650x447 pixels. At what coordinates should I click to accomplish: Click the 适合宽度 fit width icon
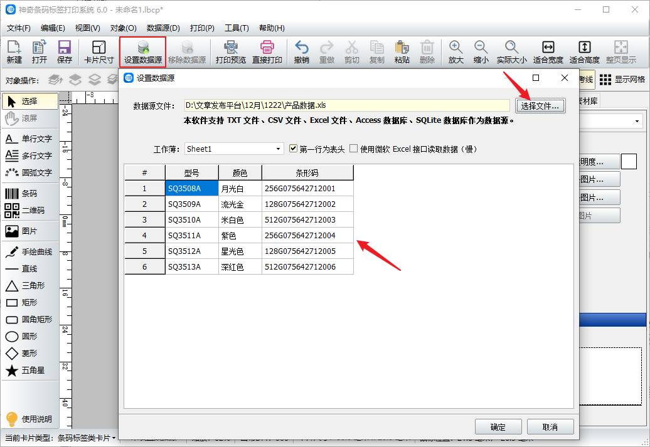click(x=548, y=52)
